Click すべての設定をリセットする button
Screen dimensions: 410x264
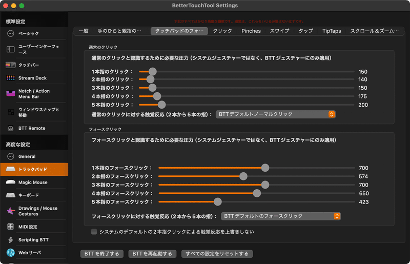point(217,254)
